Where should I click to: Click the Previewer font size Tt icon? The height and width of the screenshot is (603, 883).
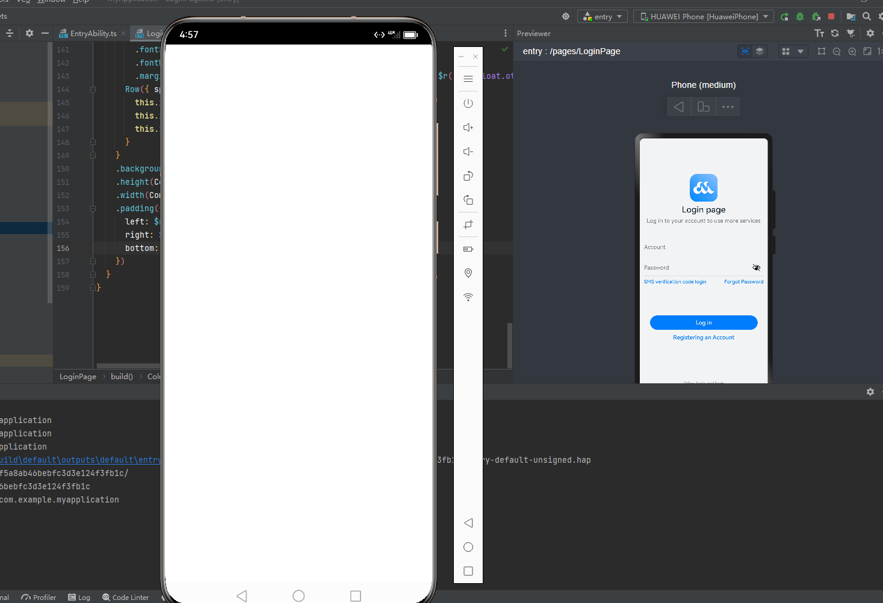pos(819,34)
